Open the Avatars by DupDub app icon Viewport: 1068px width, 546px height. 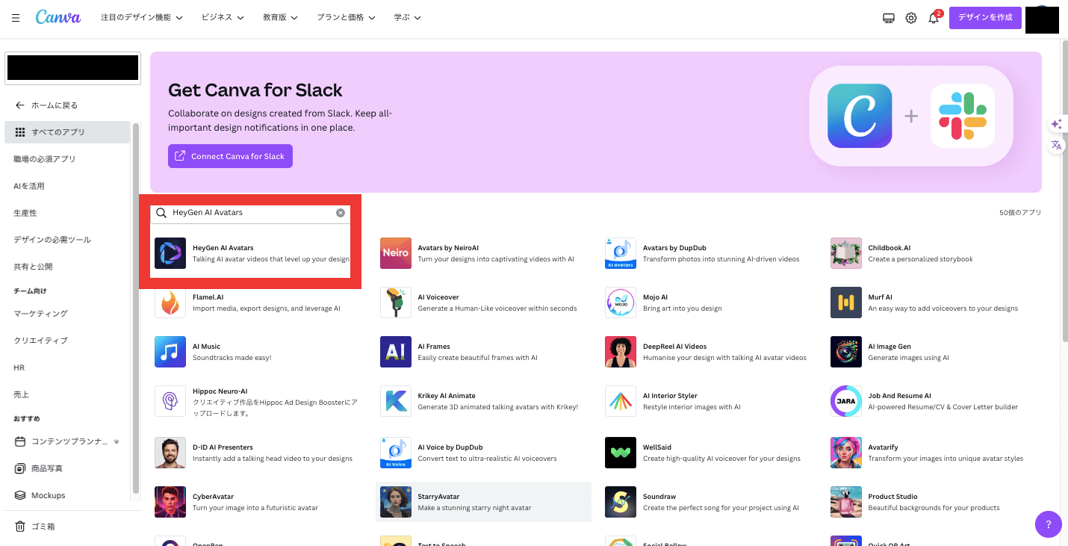(x=621, y=253)
